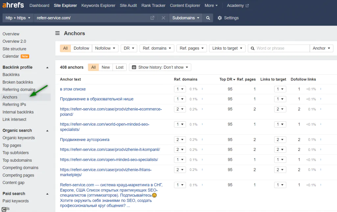337x212 pixels.
Task: Open Anchors in the sidebar
Action: [x=10, y=97]
